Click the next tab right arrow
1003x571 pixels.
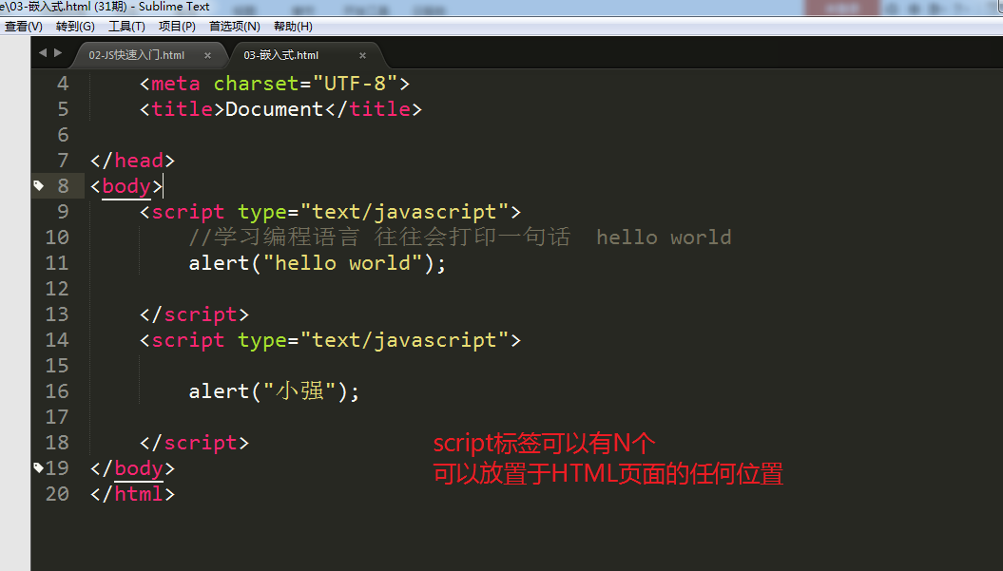(58, 53)
